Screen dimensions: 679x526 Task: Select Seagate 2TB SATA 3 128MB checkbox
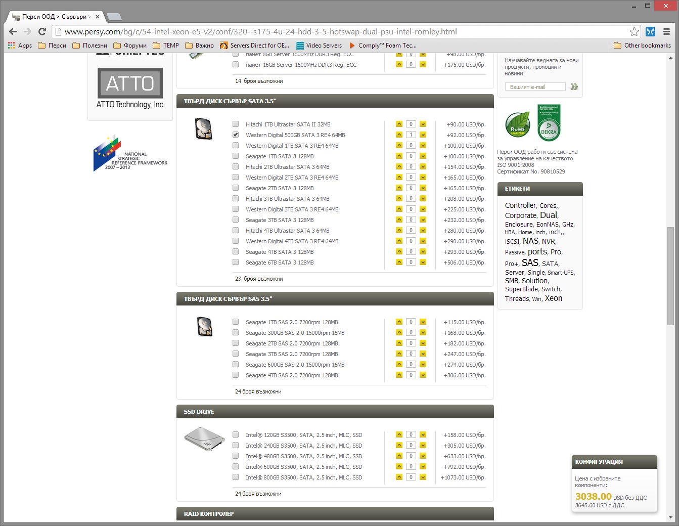tap(236, 188)
